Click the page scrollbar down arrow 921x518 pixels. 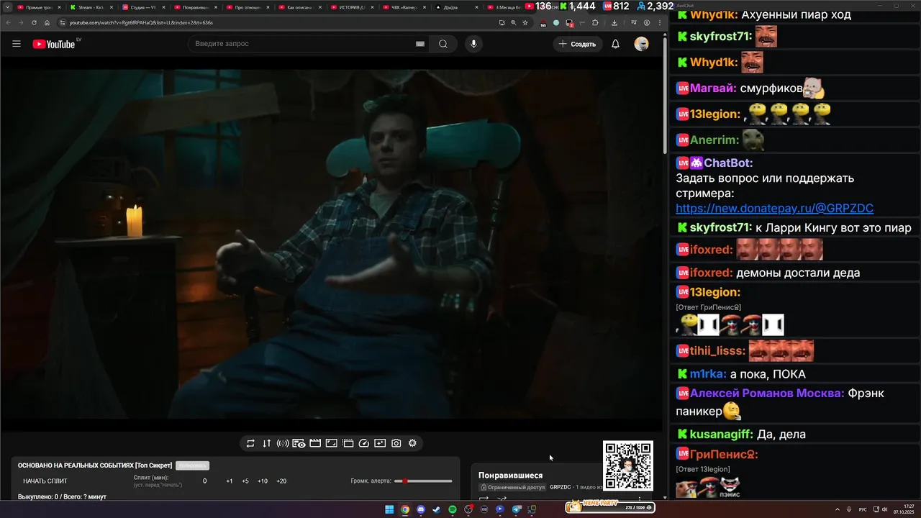664,497
